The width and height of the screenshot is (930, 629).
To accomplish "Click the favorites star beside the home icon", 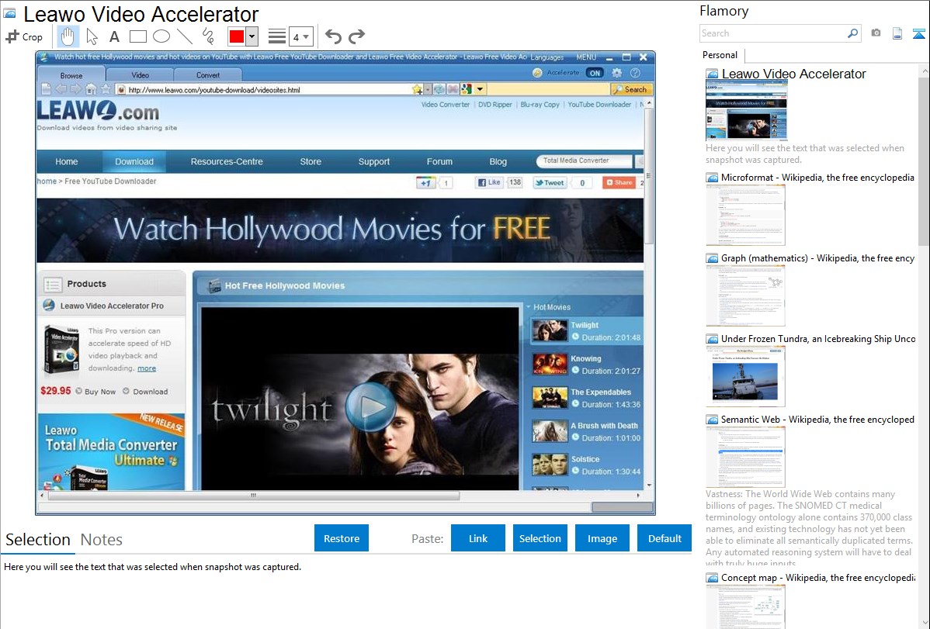I will coord(106,89).
